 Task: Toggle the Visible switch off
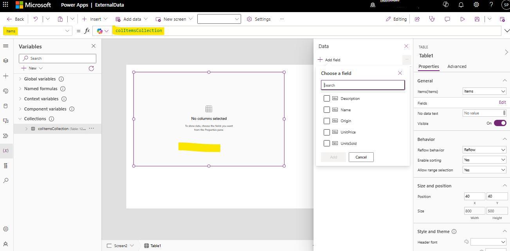tap(500, 123)
